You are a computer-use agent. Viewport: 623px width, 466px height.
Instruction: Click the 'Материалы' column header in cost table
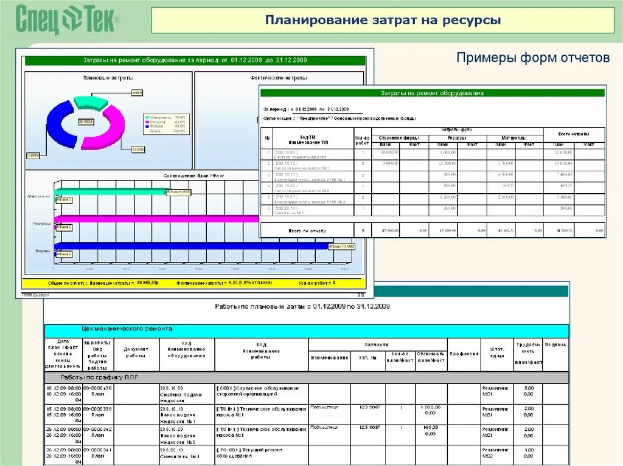click(514, 138)
